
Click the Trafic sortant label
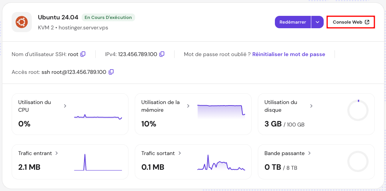click(x=158, y=153)
